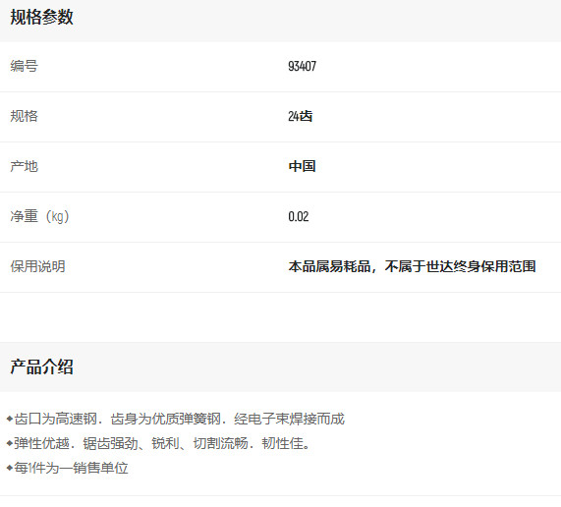Click the 保用说明 label
Image resolution: width=561 pixels, height=507 pixels.
(37, 266)
